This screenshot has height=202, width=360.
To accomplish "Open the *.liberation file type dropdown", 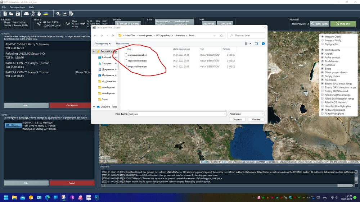I will click(247, 114).
